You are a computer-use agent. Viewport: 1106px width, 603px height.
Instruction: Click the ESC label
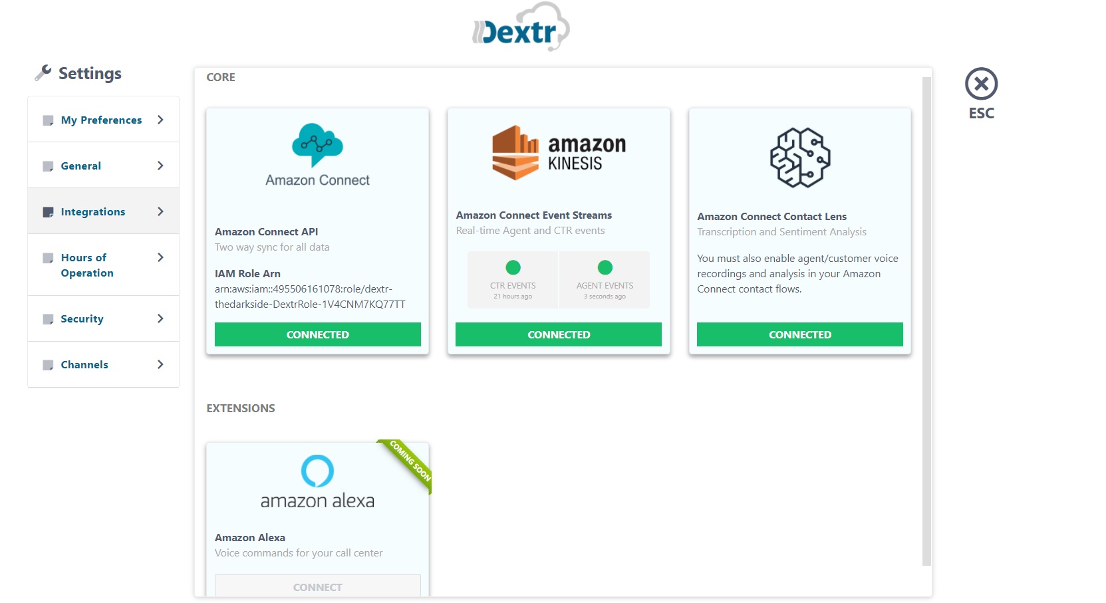coord(982,114)
